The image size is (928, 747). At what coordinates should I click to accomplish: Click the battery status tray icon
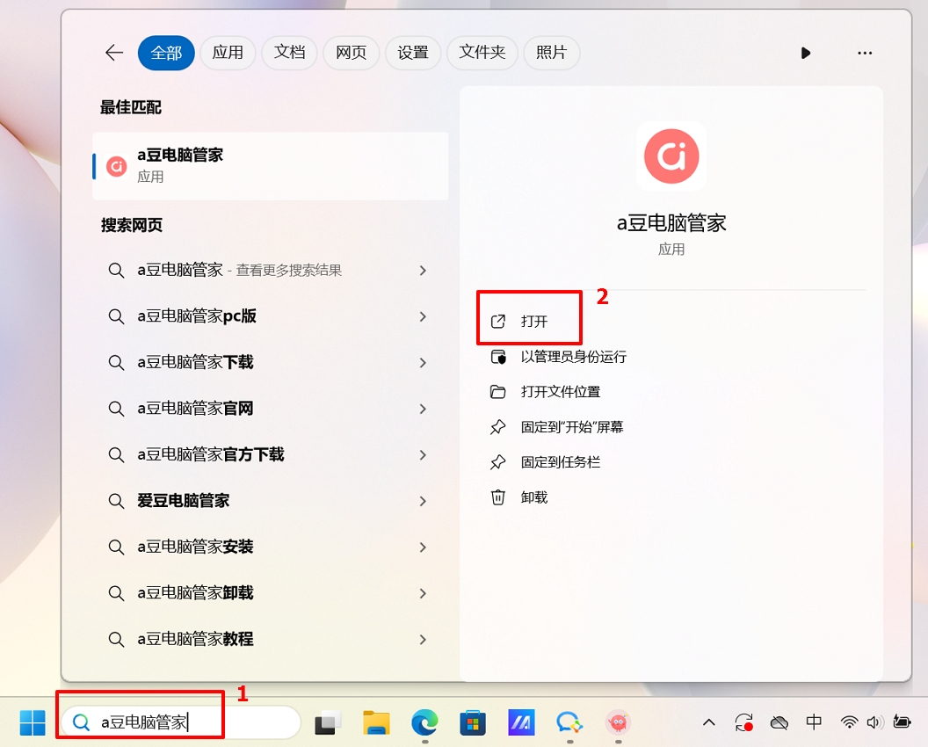click(902, 722)
